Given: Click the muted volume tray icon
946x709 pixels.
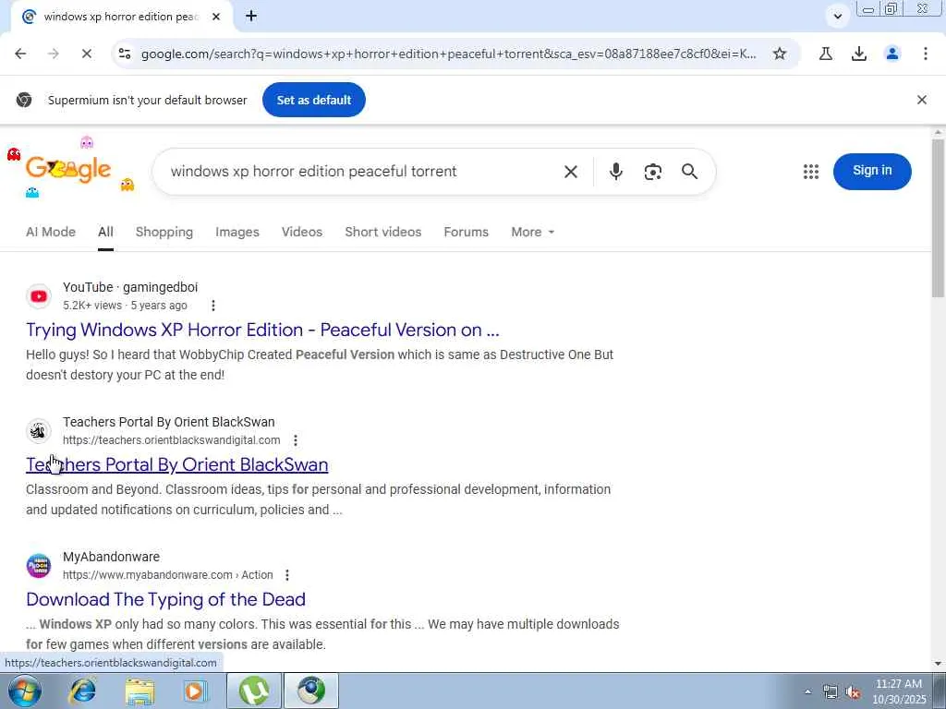Looking at the screenshot, I should tap(853, 692).
